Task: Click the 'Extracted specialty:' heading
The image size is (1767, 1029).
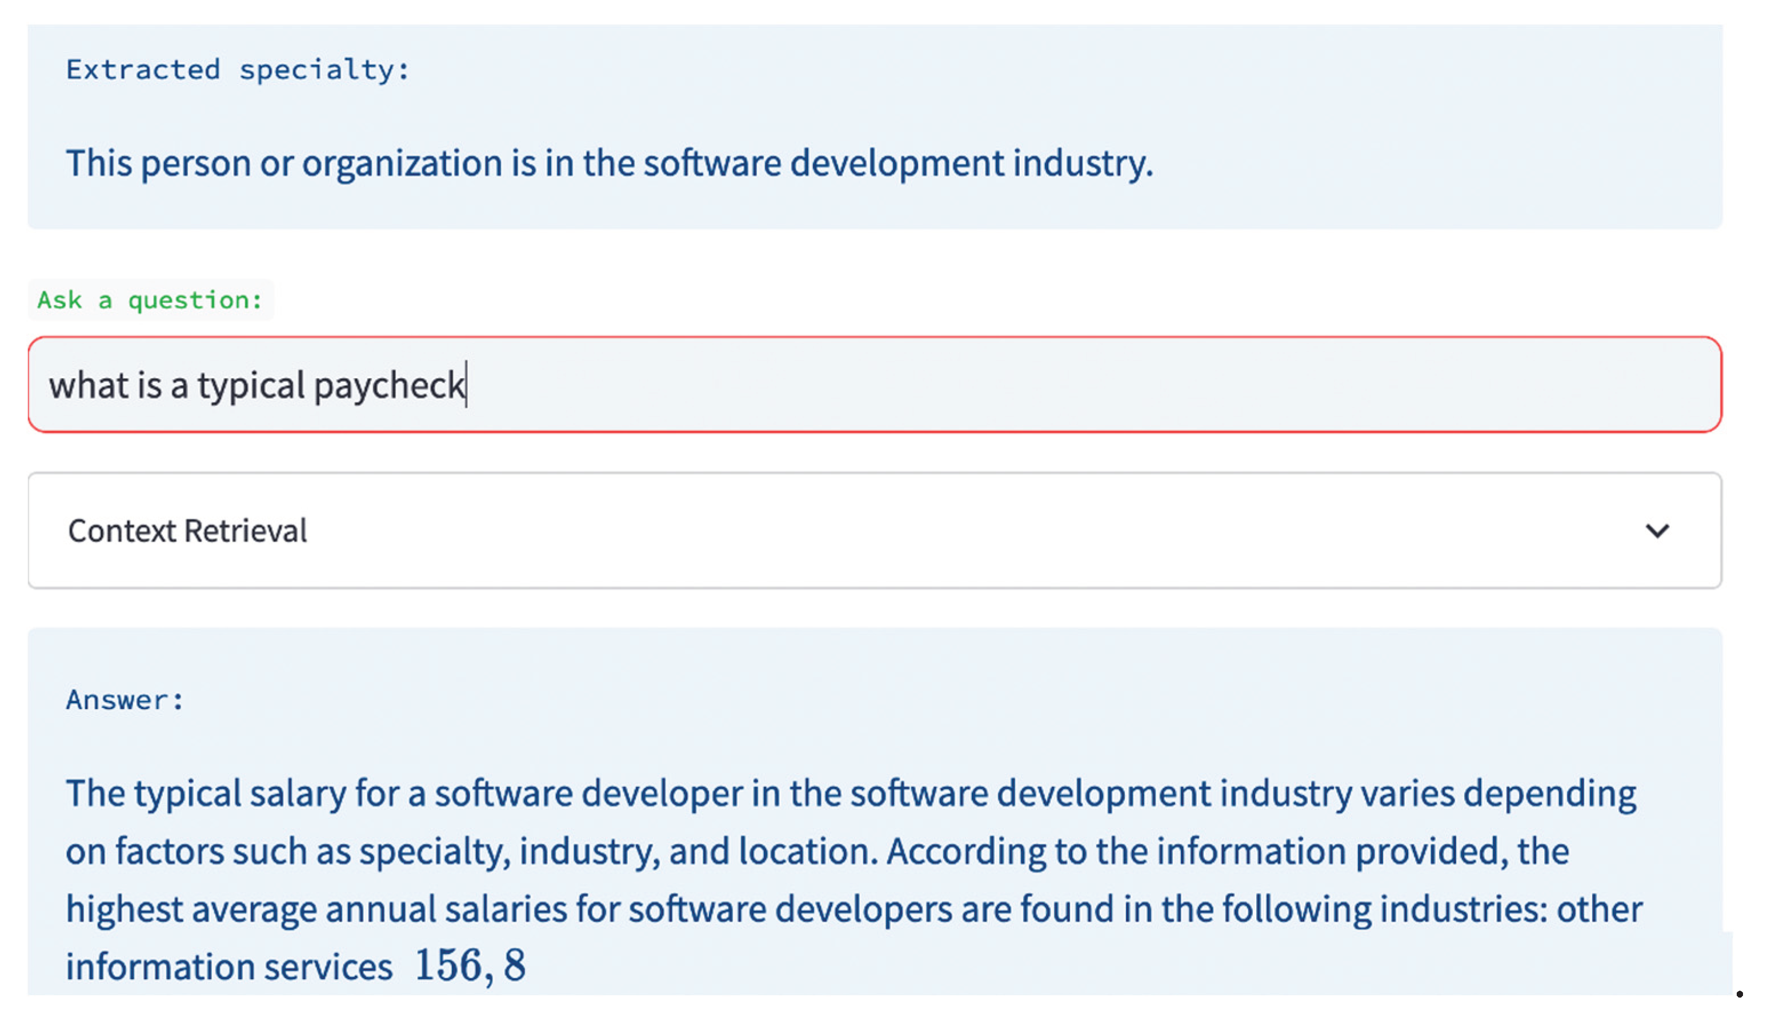Action: click(x=238, y=70)
